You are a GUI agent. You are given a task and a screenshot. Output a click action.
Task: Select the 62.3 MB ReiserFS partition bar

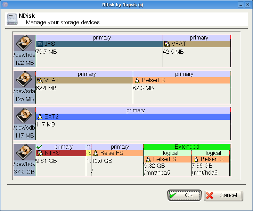point(181,80)
